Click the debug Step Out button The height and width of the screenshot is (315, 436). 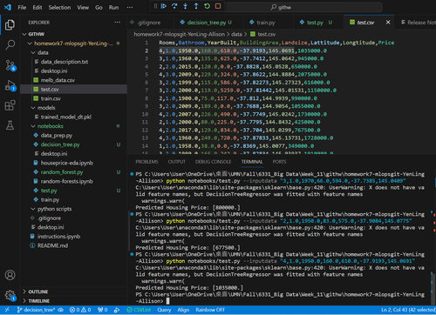196,6
